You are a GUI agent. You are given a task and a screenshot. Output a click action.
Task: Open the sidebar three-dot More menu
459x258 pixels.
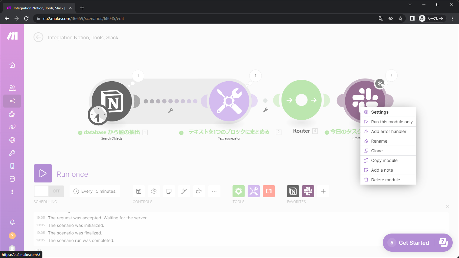tap(12, 192)
